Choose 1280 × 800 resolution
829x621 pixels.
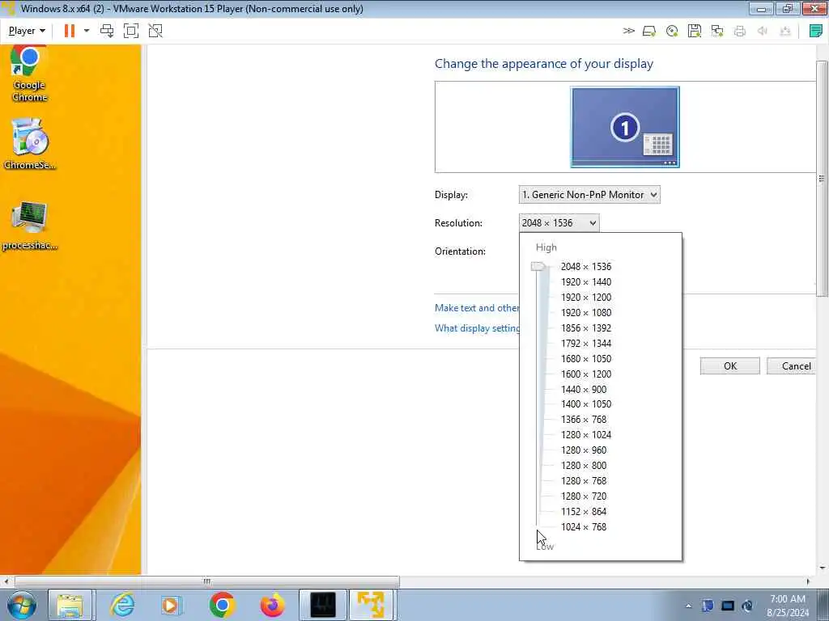[x=584, y=465]
